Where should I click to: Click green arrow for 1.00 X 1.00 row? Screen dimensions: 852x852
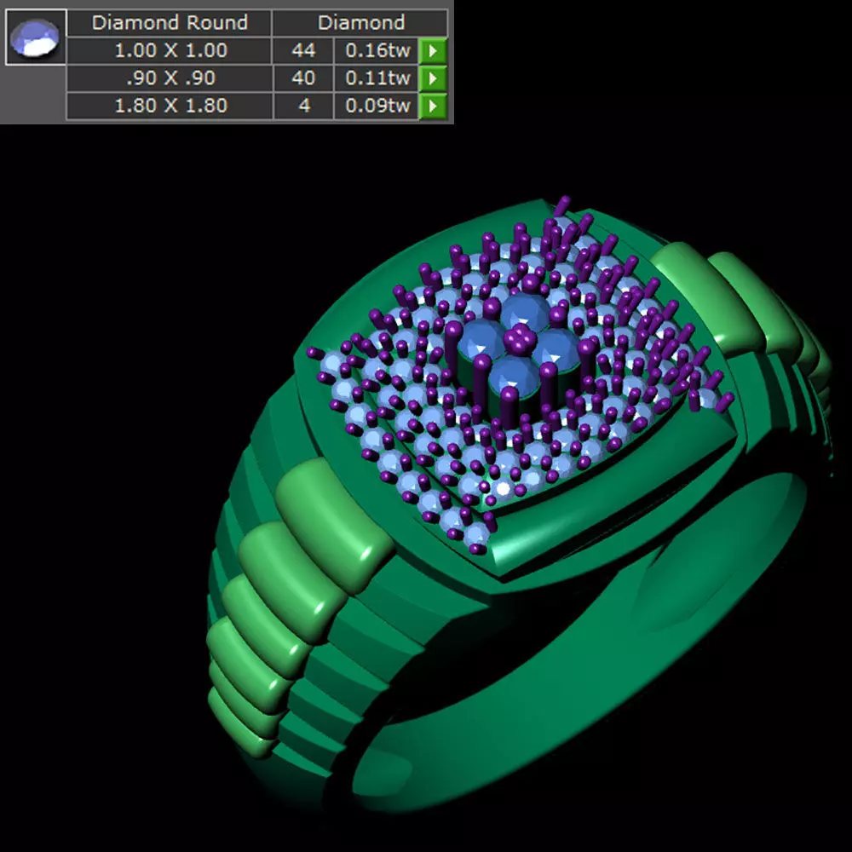pos(433,50)
